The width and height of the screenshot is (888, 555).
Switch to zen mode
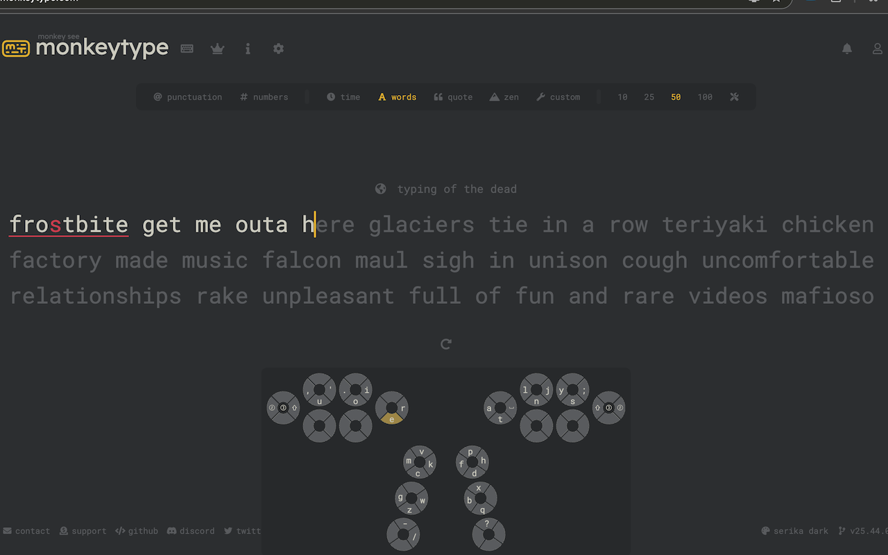click(x=504, y=96)
